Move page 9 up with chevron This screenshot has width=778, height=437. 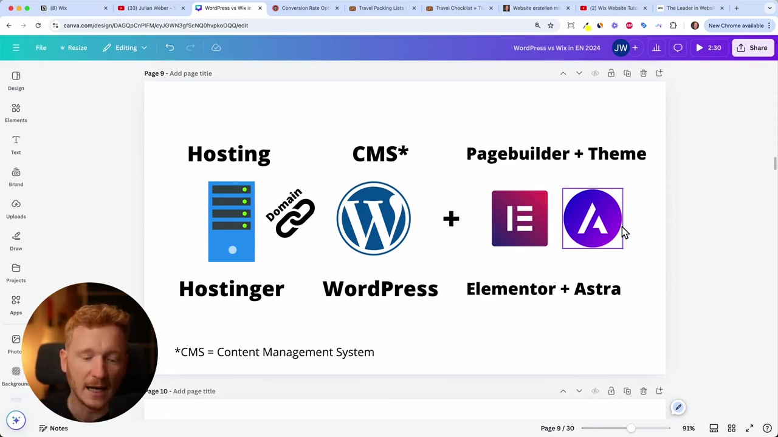click(x=563, y=73)
